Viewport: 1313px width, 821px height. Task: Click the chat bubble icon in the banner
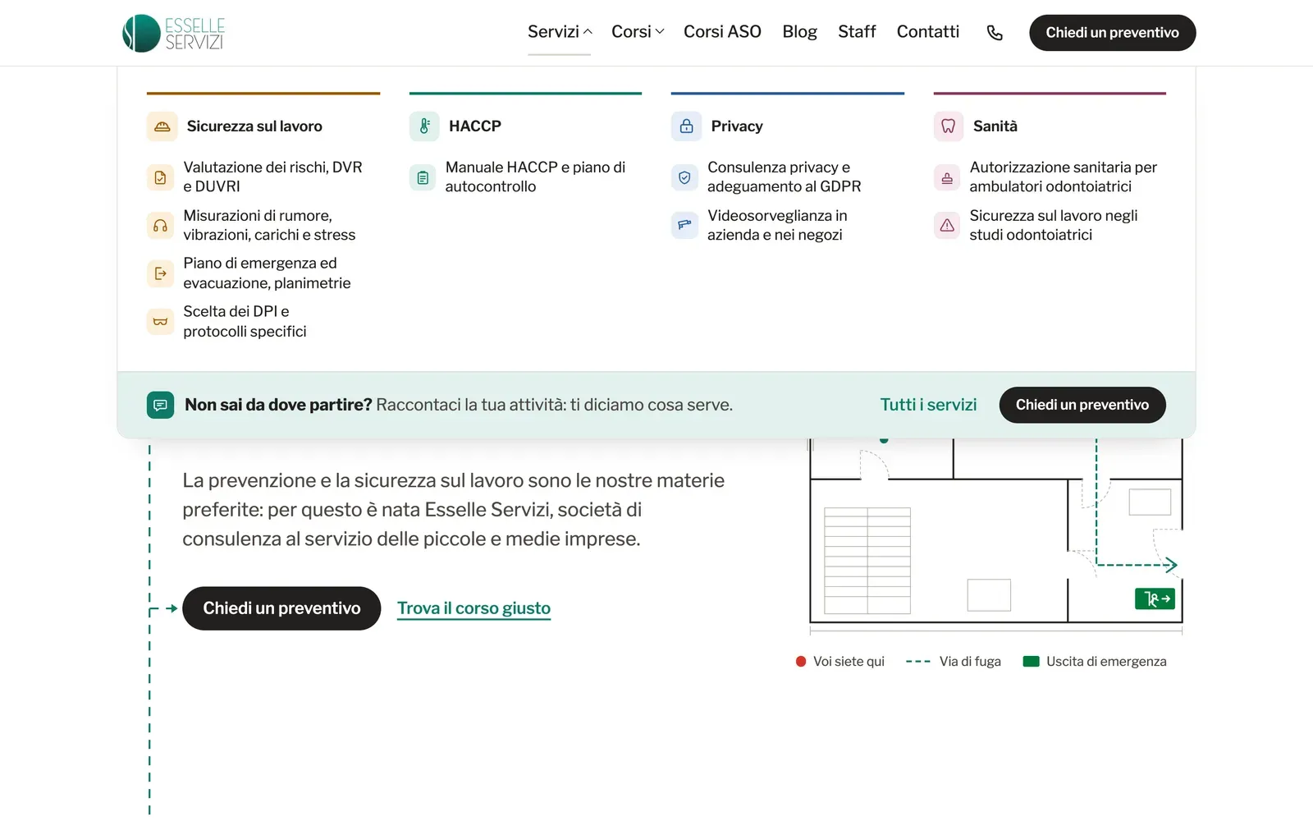point(160,405)
